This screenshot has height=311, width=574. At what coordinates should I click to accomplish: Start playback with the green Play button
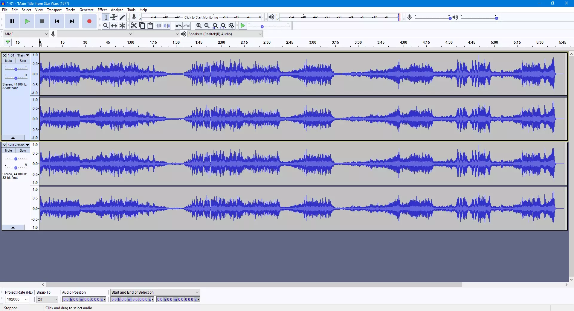point(27,21)
